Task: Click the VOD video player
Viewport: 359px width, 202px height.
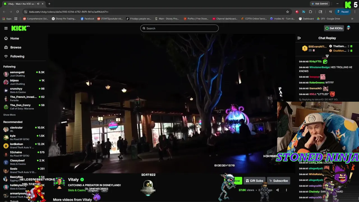Action: (171, 104)
